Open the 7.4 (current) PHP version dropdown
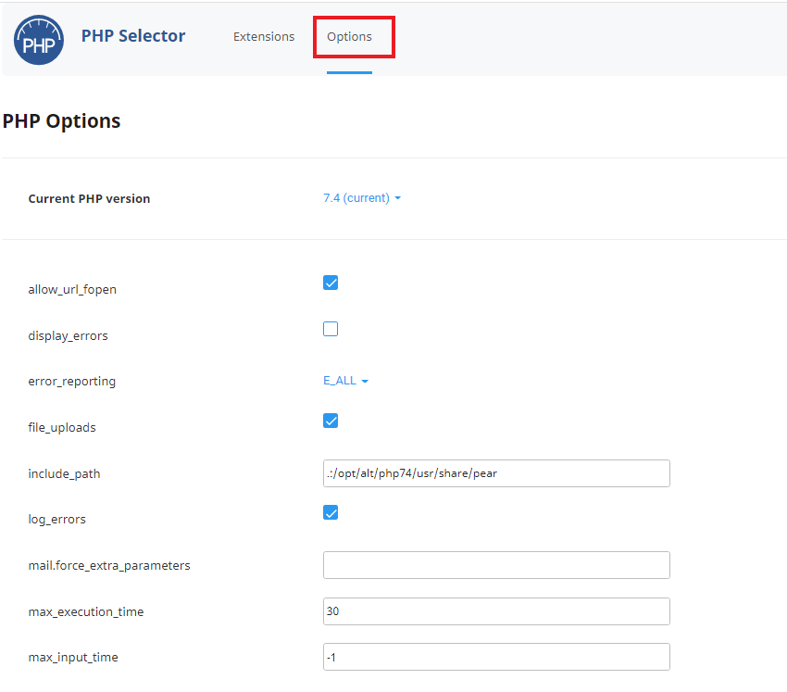The width and height of the screenshot is (787, 692). (362, 198)
